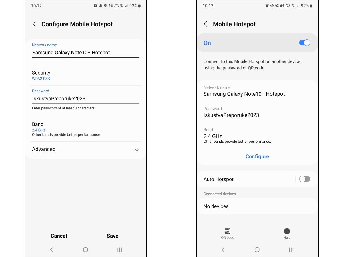
Task: Tap Bluetooth icon in Configure screen status bar
Action: click(x=101, y=6)
